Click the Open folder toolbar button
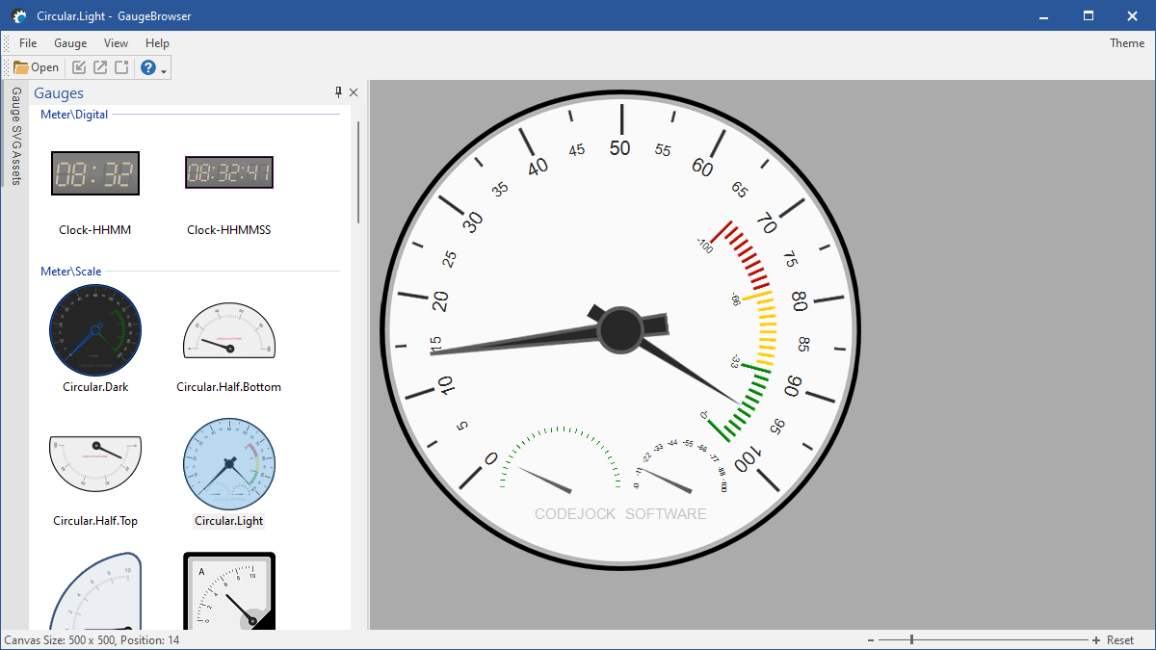 coord(36,67)
